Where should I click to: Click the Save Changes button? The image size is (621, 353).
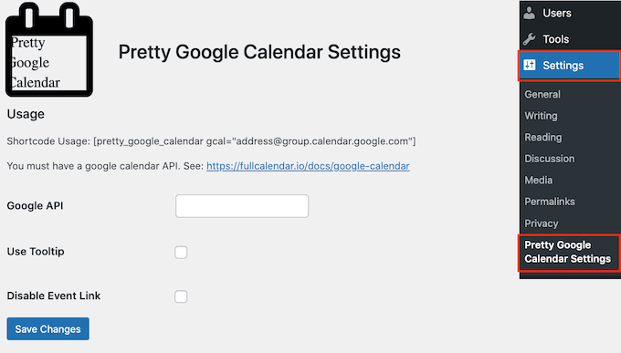pos(47,329)
